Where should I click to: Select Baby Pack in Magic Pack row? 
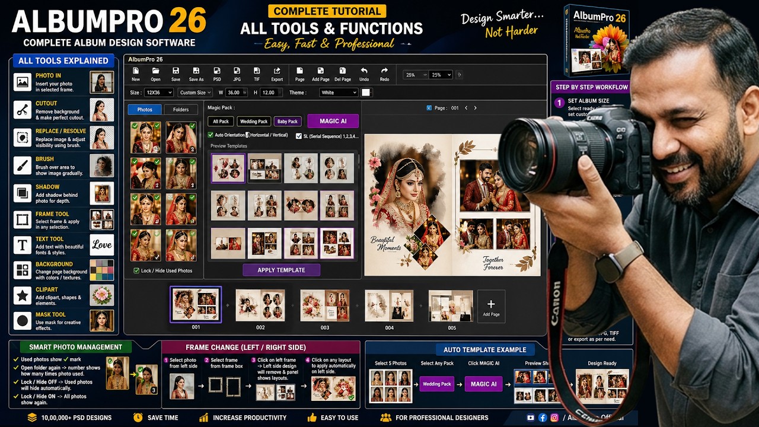coord(288,122)
